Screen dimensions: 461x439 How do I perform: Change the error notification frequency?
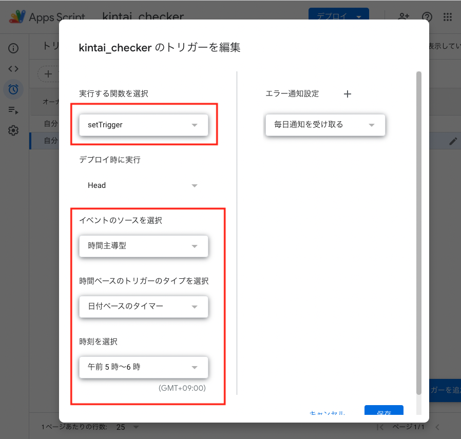325,125
